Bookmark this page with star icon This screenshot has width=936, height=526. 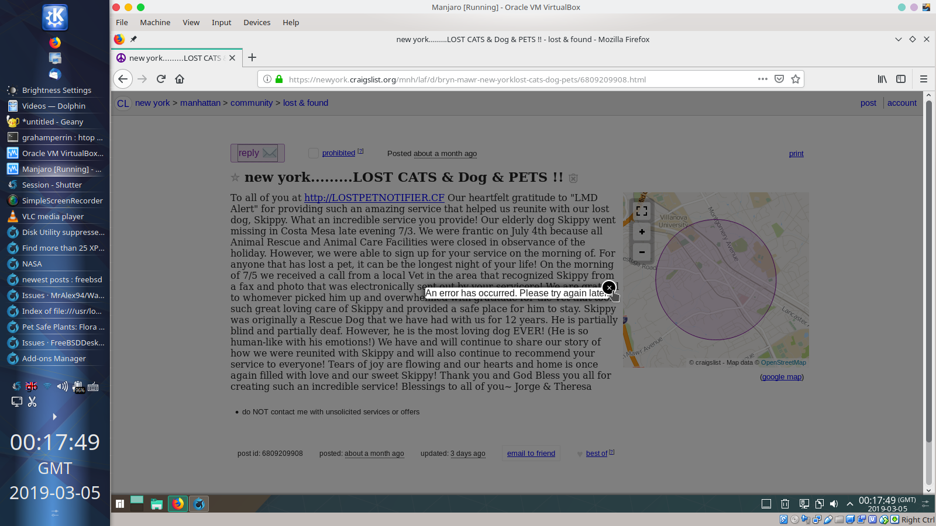tap(796, 79)
